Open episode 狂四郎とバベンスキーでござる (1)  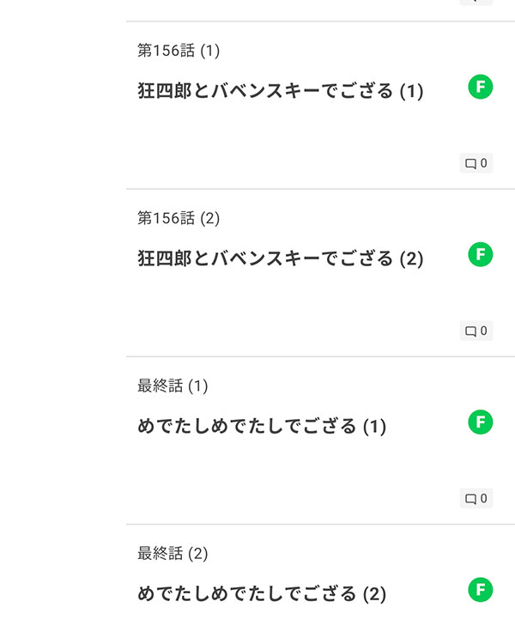tap(281, 90)
